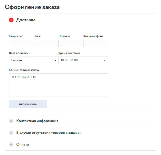Click the Подъезд label

pos(65,36)
